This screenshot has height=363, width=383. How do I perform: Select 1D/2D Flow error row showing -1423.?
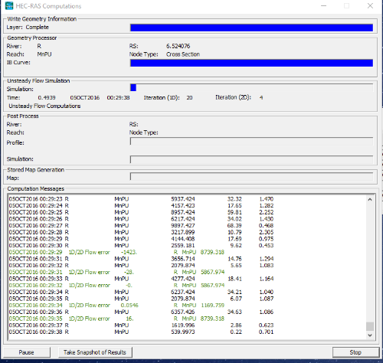(116, 252)
